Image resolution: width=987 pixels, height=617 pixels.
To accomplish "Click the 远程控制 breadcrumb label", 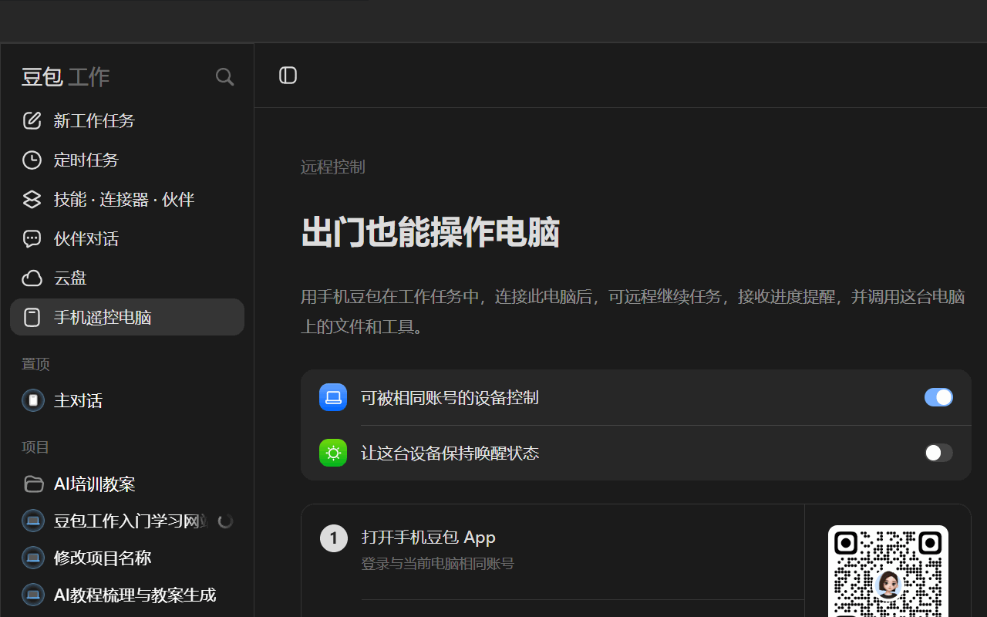I will click(332, 167).
